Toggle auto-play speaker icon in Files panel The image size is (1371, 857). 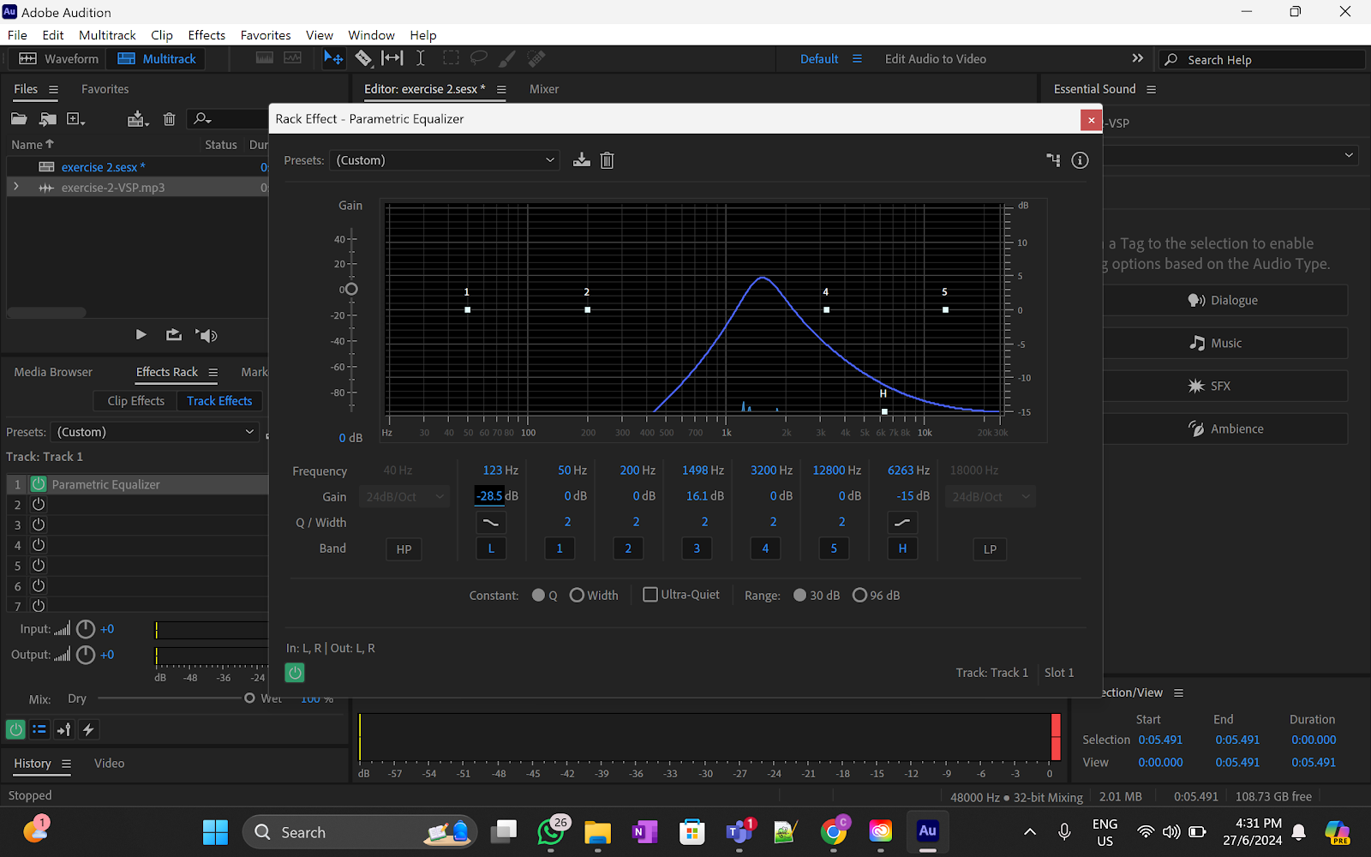(x=207, y=335)
